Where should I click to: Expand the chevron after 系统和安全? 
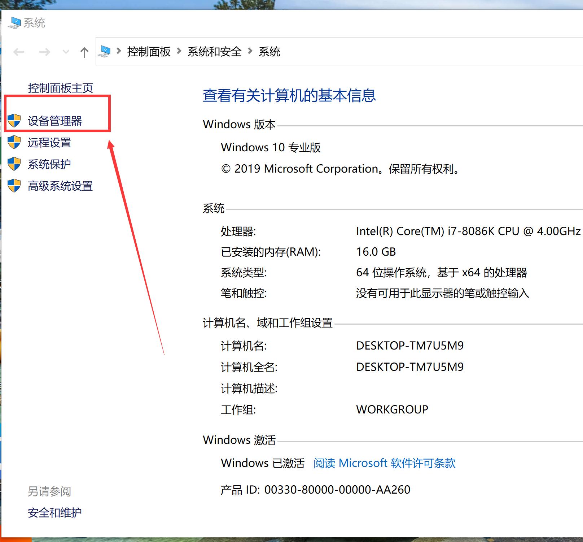[250, 52]
